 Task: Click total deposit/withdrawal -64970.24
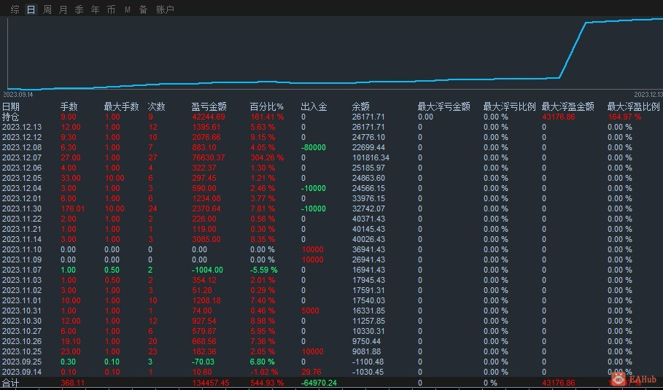[319, 383]
